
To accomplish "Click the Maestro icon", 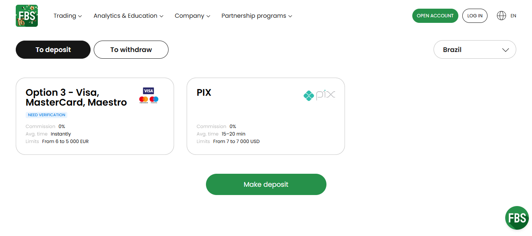I will coord(154,100).
